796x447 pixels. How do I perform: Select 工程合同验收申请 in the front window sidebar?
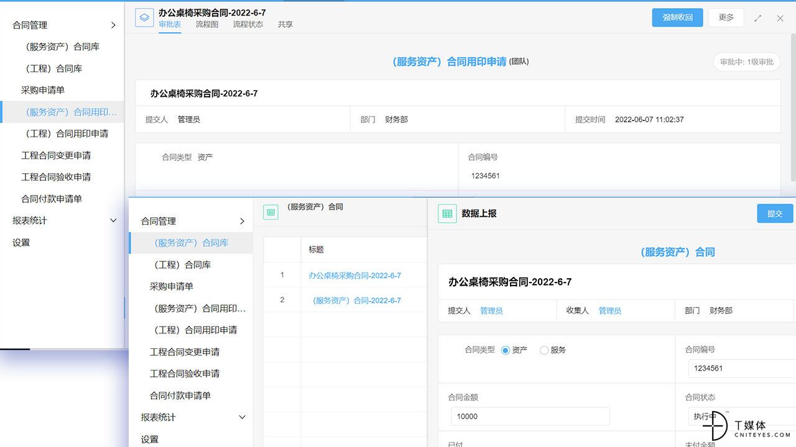(191, 373)
